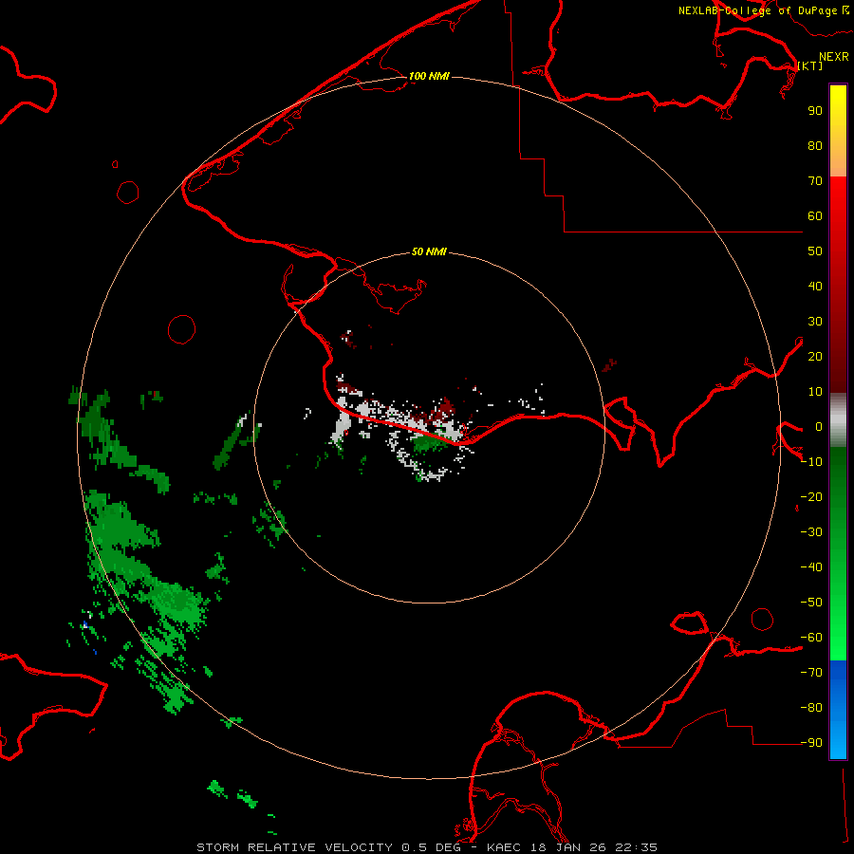Click the 50 value on velocity scale
854x854 pixels.
click(815, 251)
